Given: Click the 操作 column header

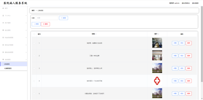Looking at the screenshot, I should click(182, 34).
